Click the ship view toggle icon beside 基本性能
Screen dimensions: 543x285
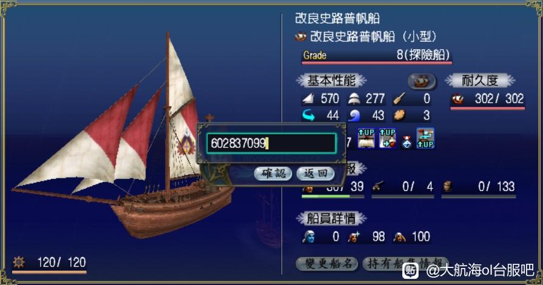tap(422, 81)
